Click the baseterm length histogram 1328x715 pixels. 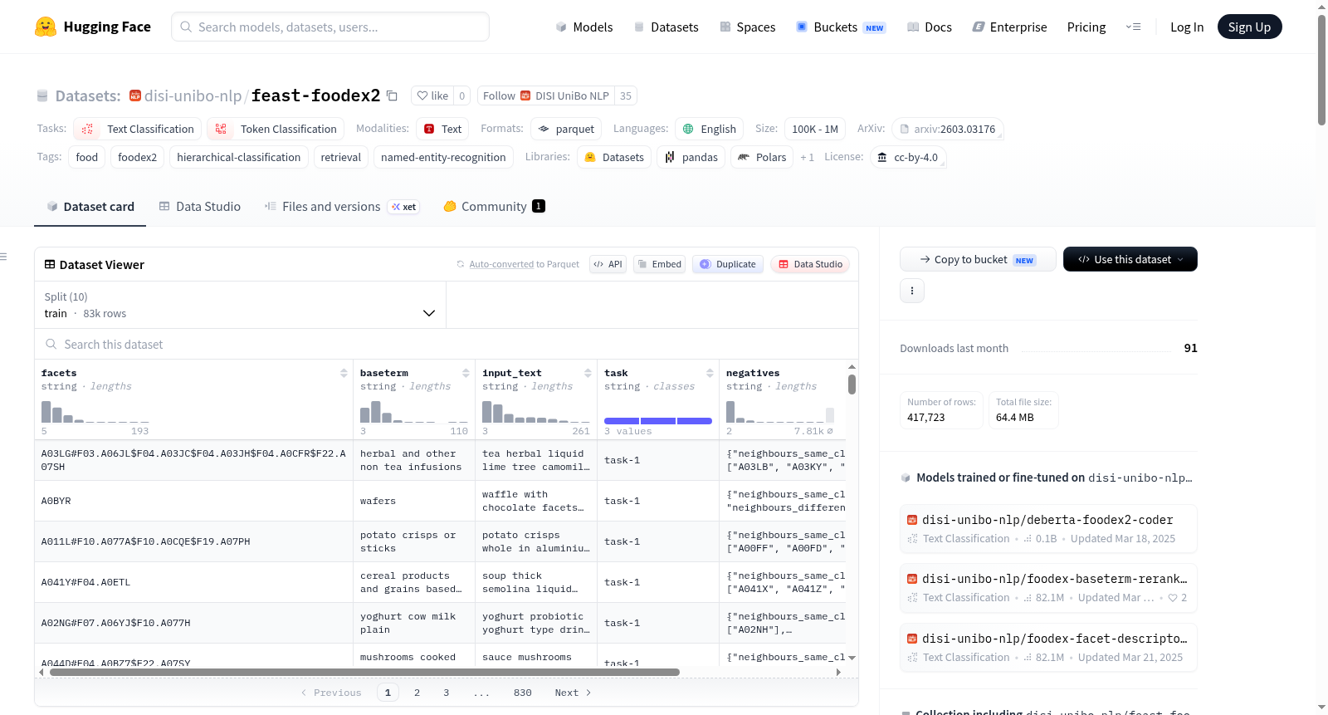tap(413, 411)
